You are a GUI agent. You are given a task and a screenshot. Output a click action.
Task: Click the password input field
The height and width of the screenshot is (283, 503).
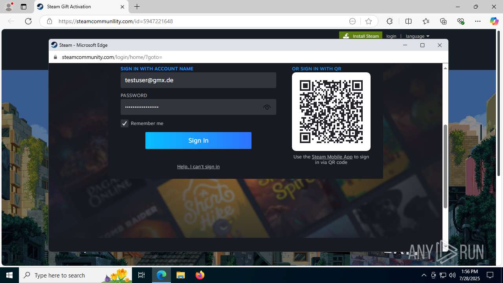(x=198, y=107)
